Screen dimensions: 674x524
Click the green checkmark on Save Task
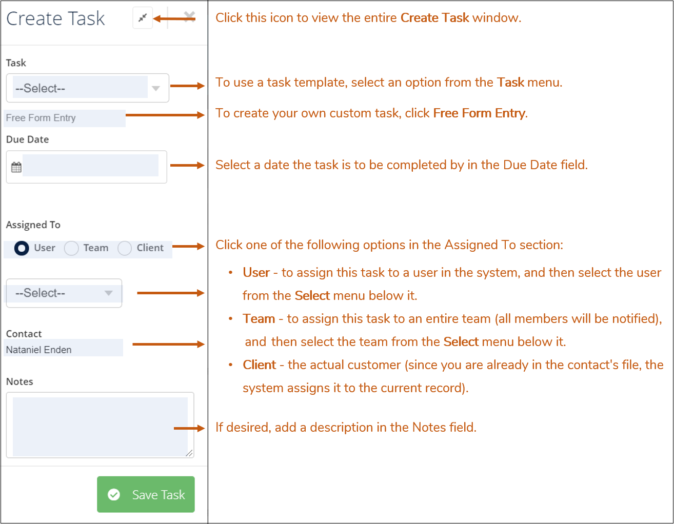[x=114, y=494]
